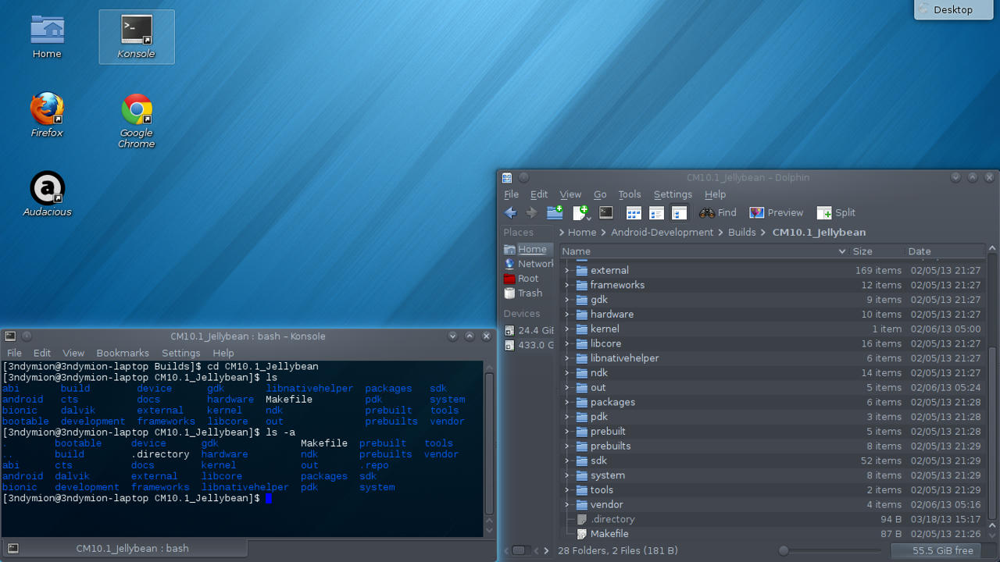
Task: Open the Bookmarks menu in Konsole
Action: click(x=121, y=352)
